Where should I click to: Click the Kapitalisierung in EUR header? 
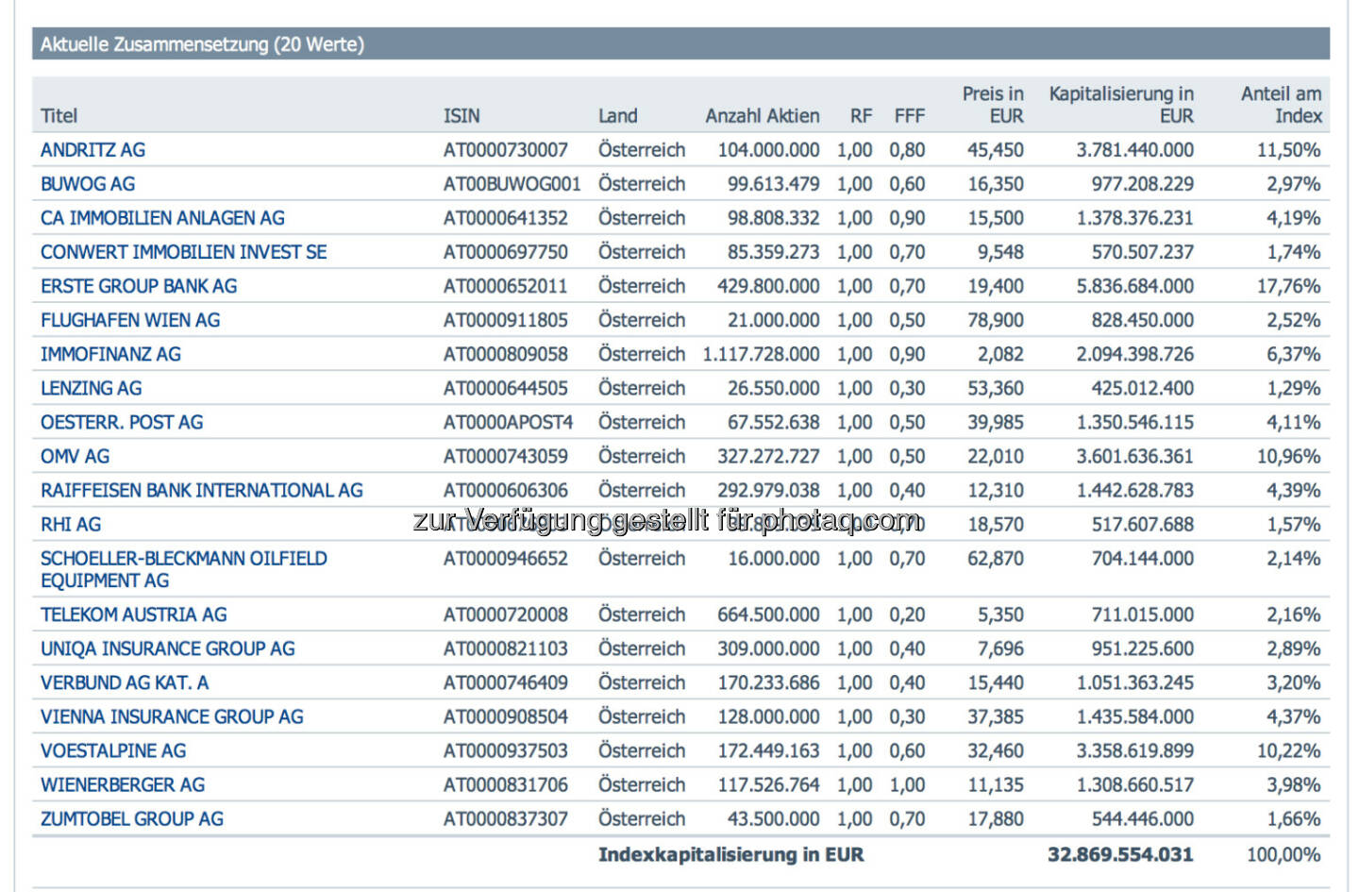[x=1121, y=105]
